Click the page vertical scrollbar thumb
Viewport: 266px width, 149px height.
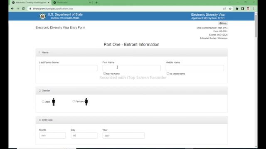click(256, 26)
